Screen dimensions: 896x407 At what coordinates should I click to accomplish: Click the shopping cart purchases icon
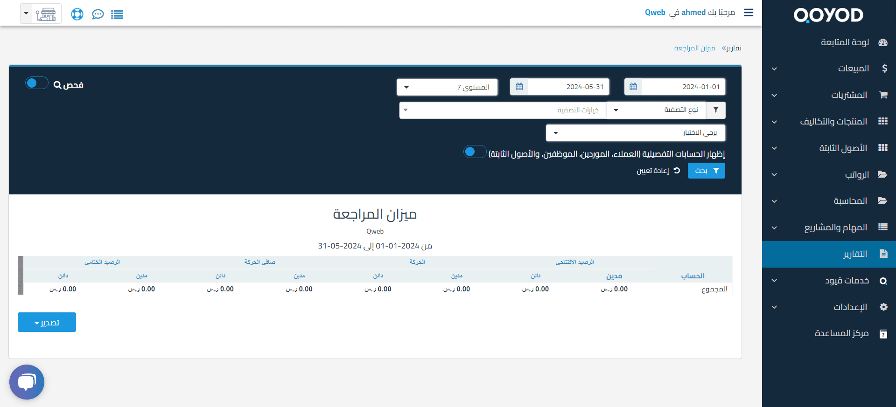(x=883, y=95)
